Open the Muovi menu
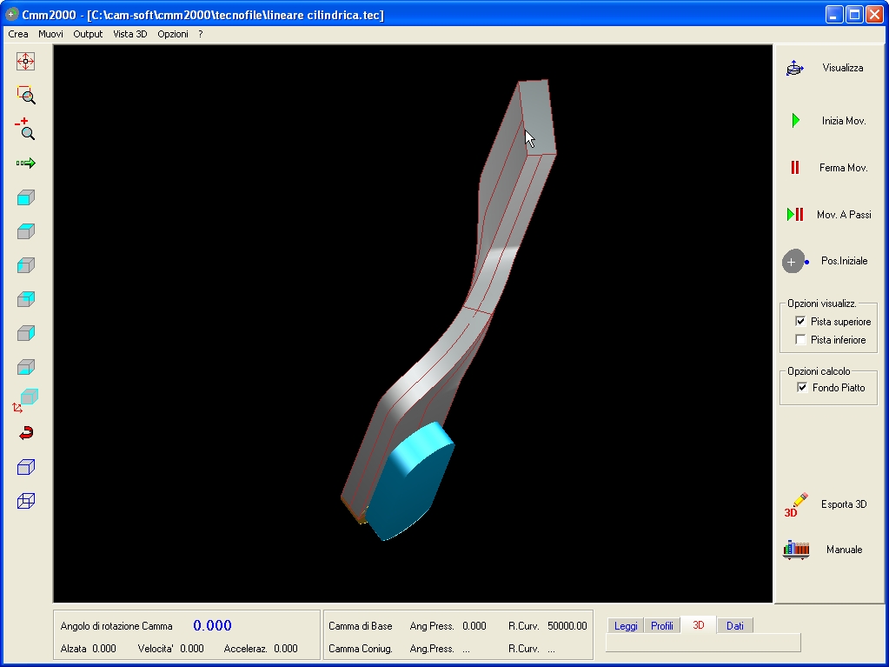The width and height of the screenshot is (889, 667). (x=50, y=34)
